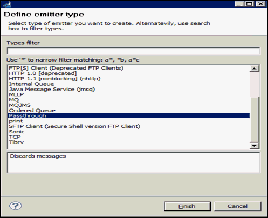
Task: Select HTTP 1.0 [deprecated] entry
Action: (43, 73)
